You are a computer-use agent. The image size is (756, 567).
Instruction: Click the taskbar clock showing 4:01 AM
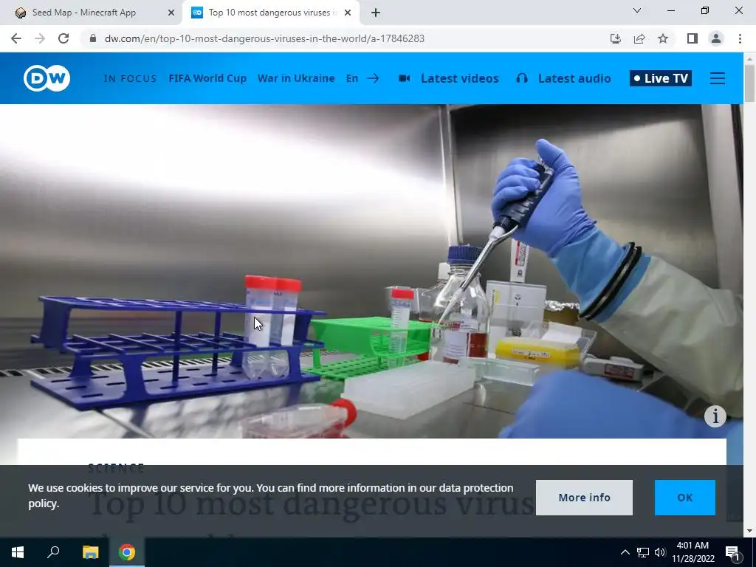click(x=693, y=552)
